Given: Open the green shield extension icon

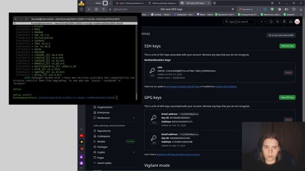Looking at the screenshot, I should (272, 9).
